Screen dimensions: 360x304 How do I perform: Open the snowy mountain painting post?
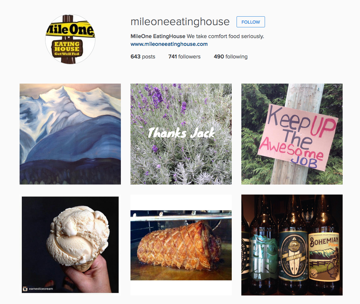tap(70, 134)
